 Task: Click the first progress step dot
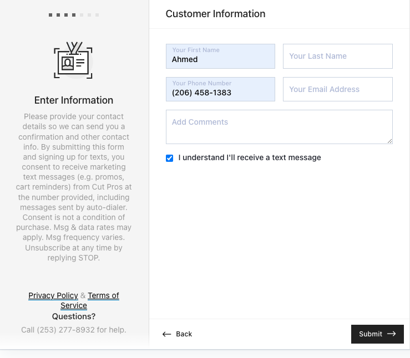click(50, 15)
